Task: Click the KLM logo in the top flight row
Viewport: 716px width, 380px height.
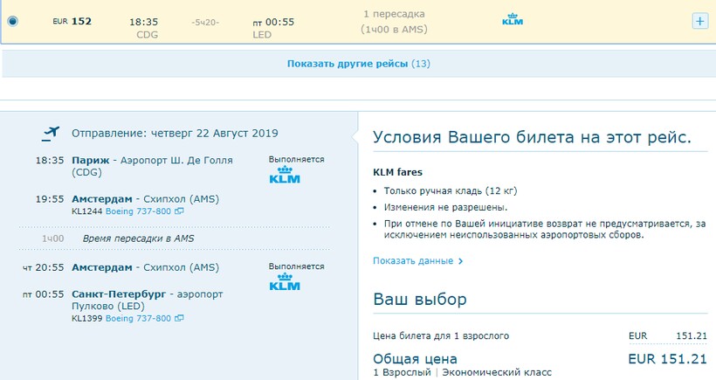Action: pos(513,21)
